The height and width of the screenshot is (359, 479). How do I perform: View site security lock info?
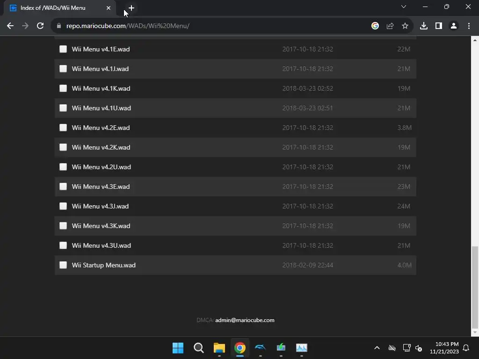point(59,26)
